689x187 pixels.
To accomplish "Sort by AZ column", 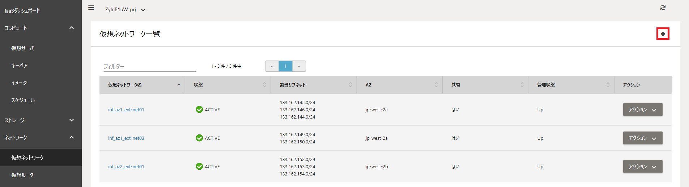I will click(400, 85).
